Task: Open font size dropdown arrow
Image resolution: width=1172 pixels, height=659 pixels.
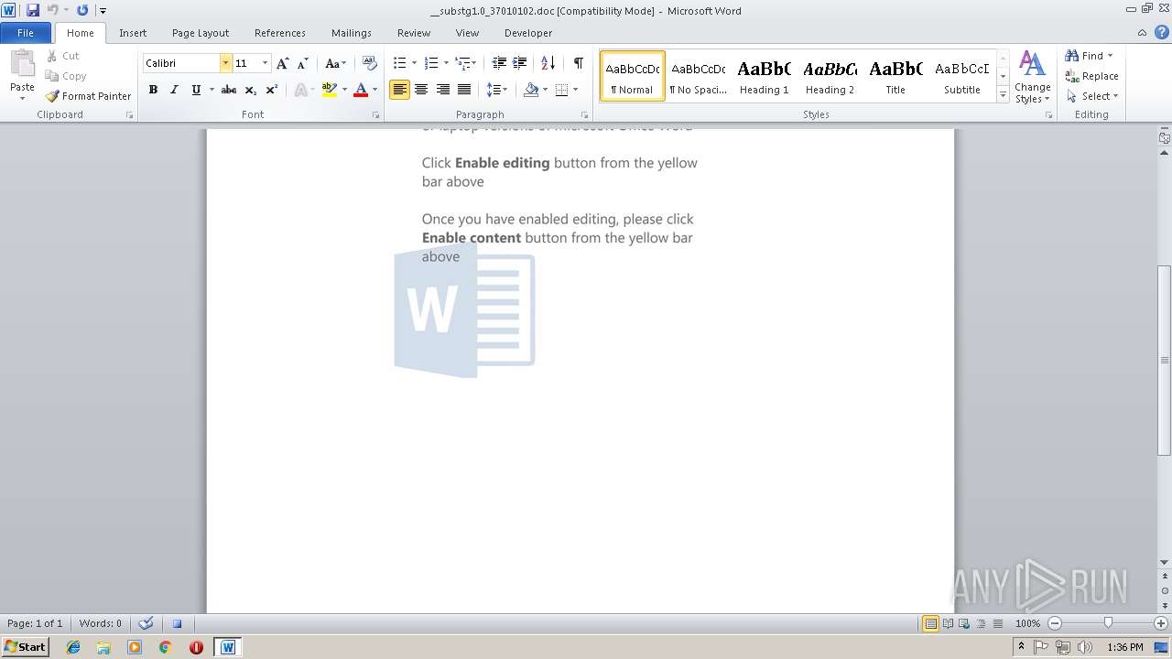Action: coord(266,63)
